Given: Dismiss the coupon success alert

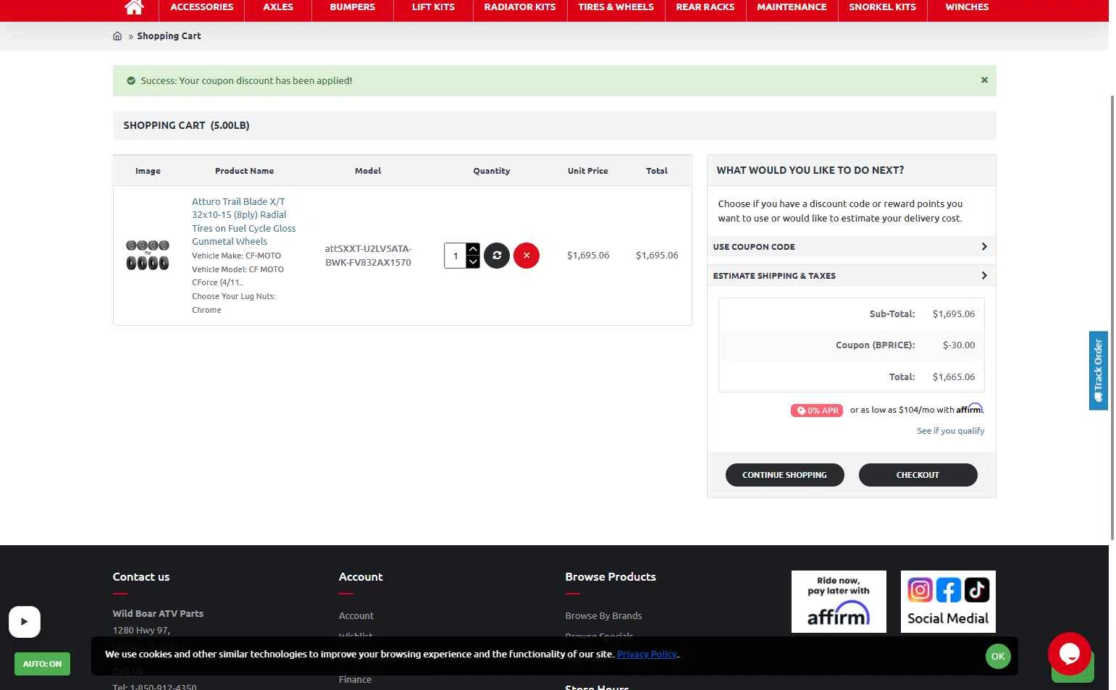Looking at the screenshot, I should 984,80.
